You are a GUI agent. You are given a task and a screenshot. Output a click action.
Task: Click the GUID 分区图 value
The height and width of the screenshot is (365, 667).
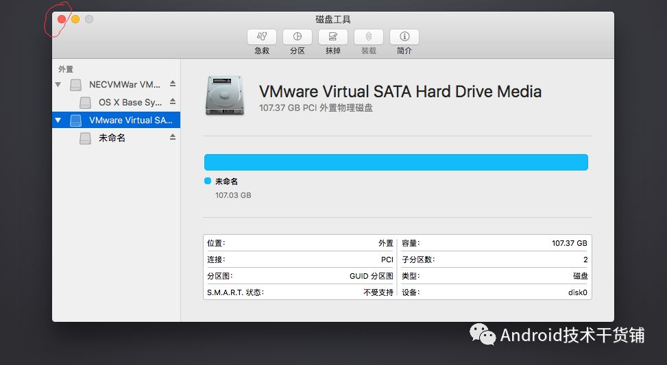pyautogui.click(x=372, y=276)
